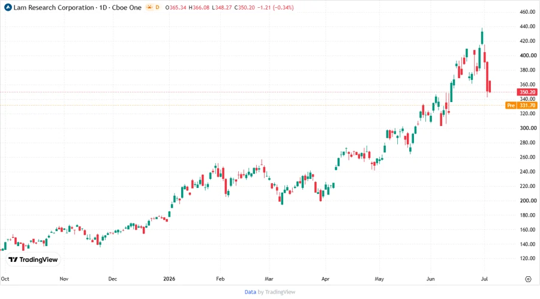Click the change value −1.21 (−0.34%)
This screenshot has width=540, height=299.
point(275,8)
